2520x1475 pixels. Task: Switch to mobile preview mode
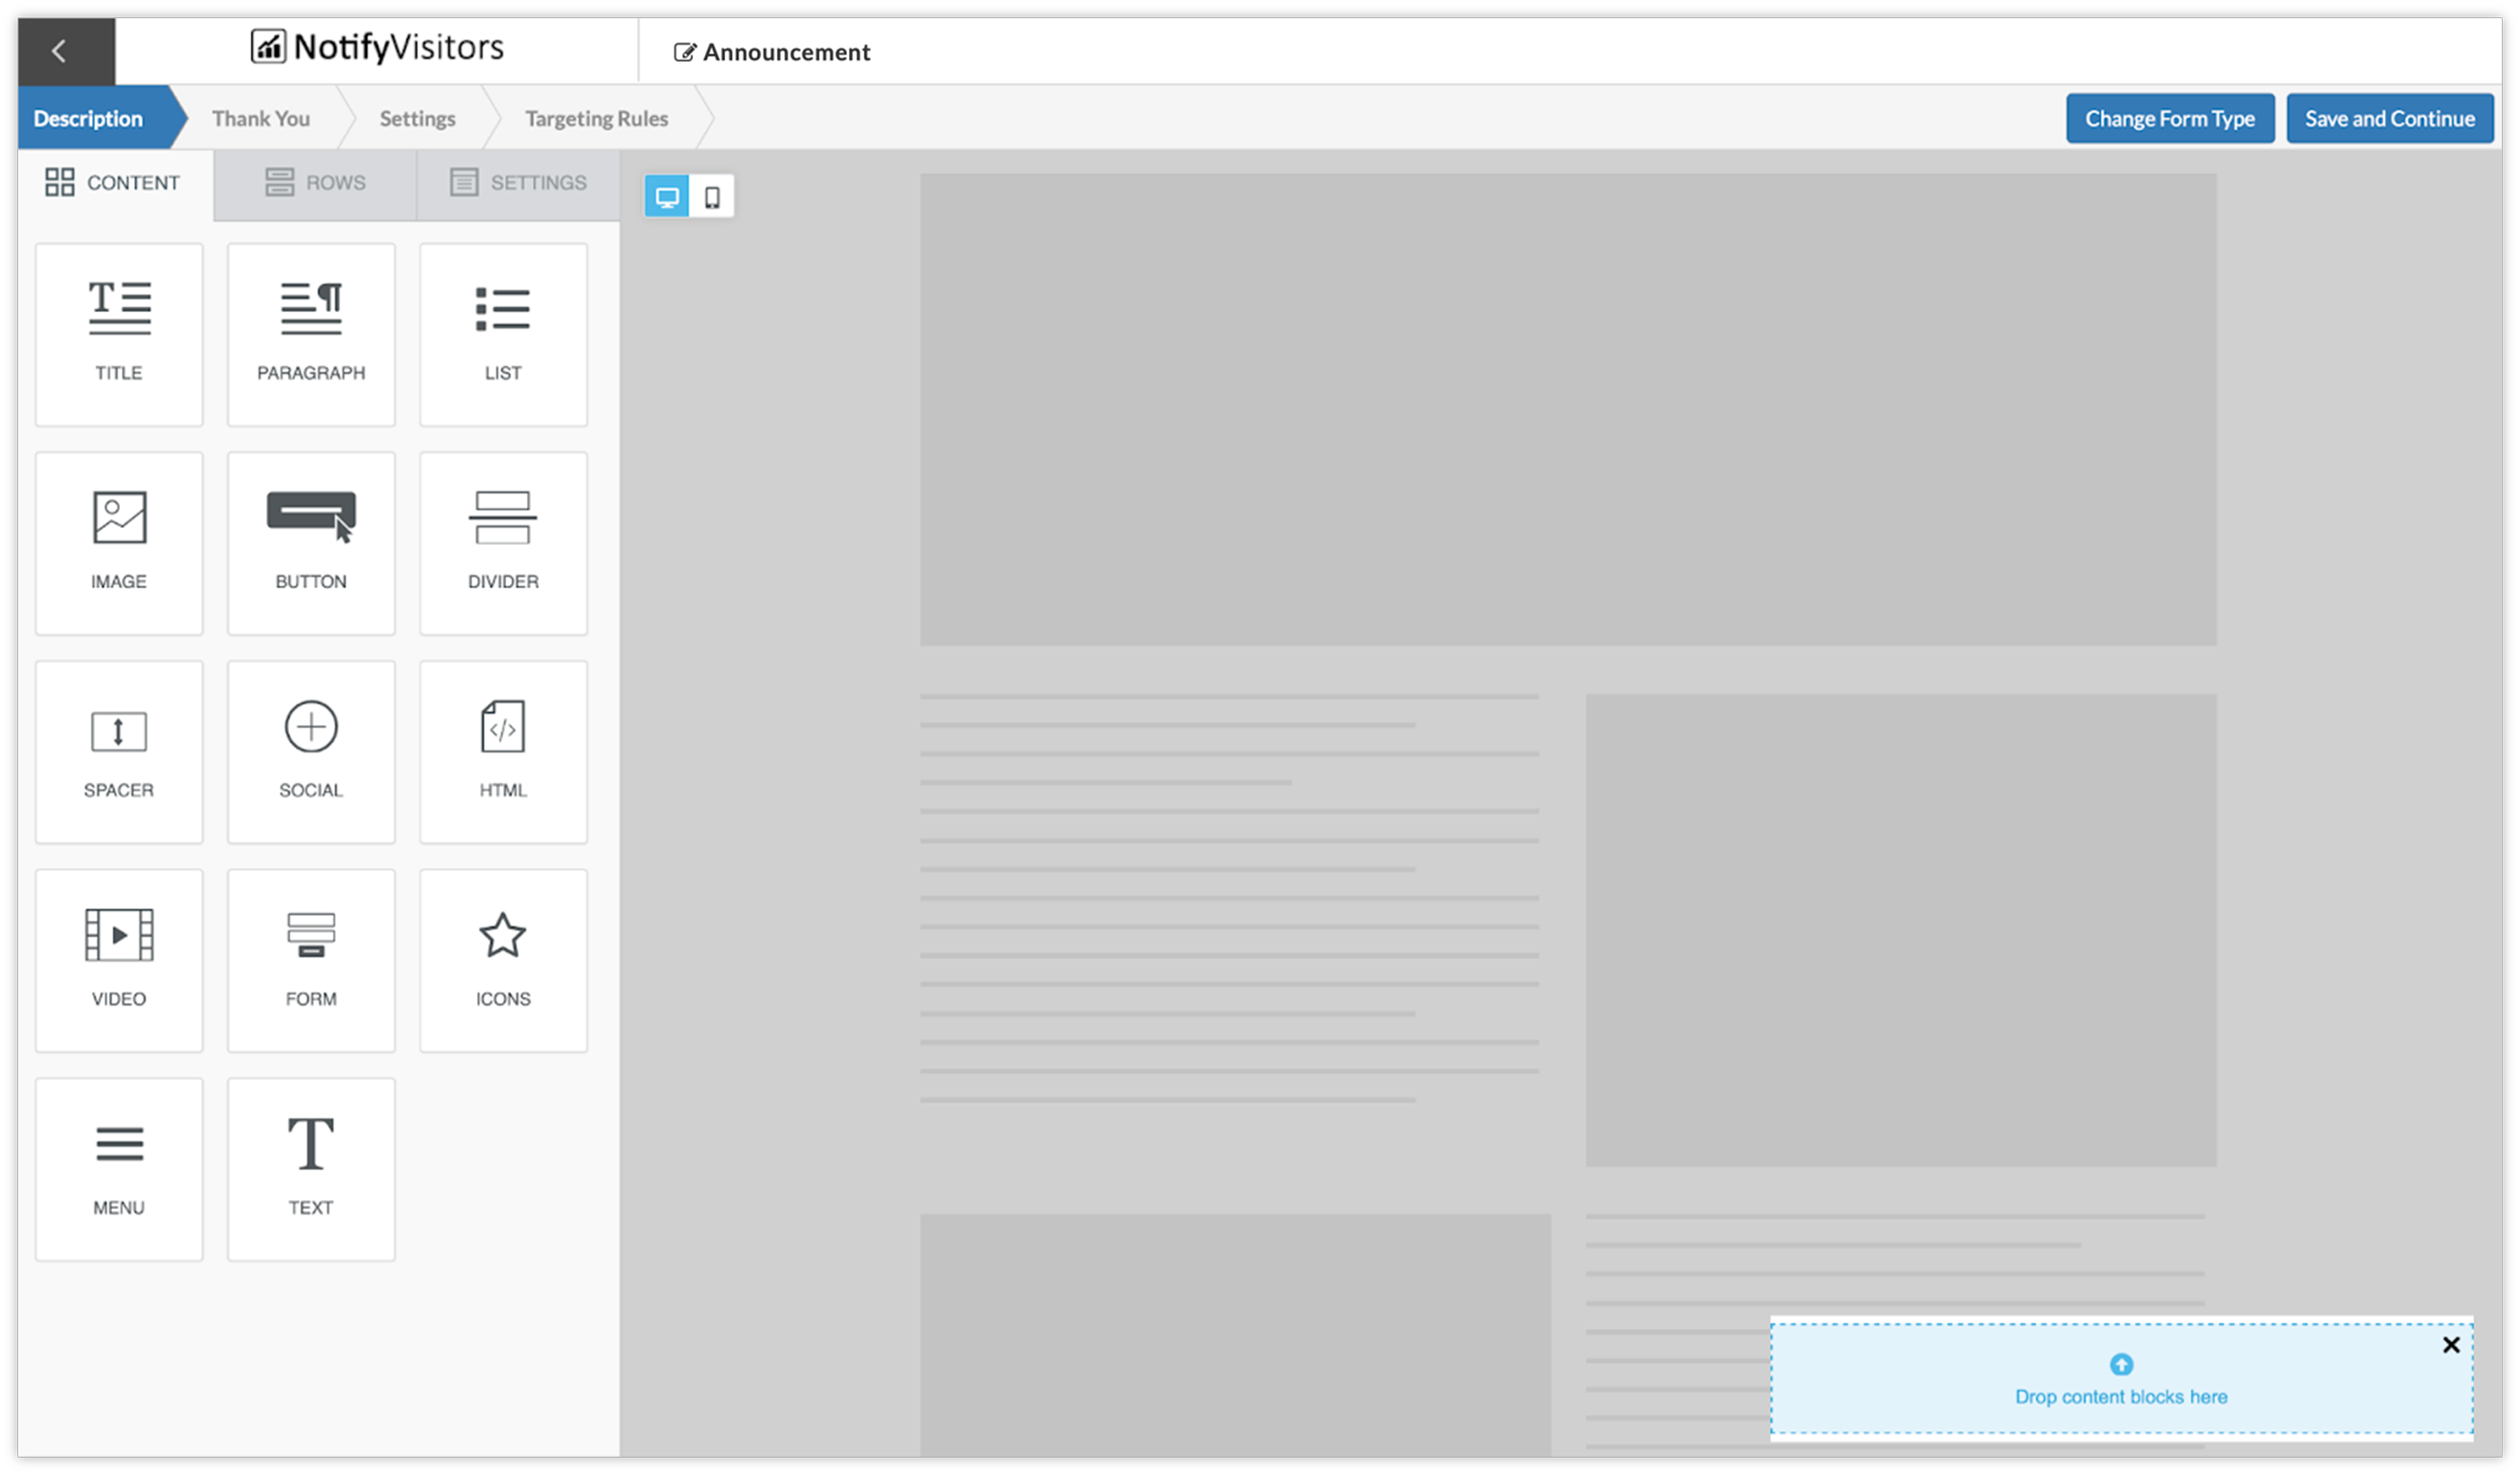(712, 197)
